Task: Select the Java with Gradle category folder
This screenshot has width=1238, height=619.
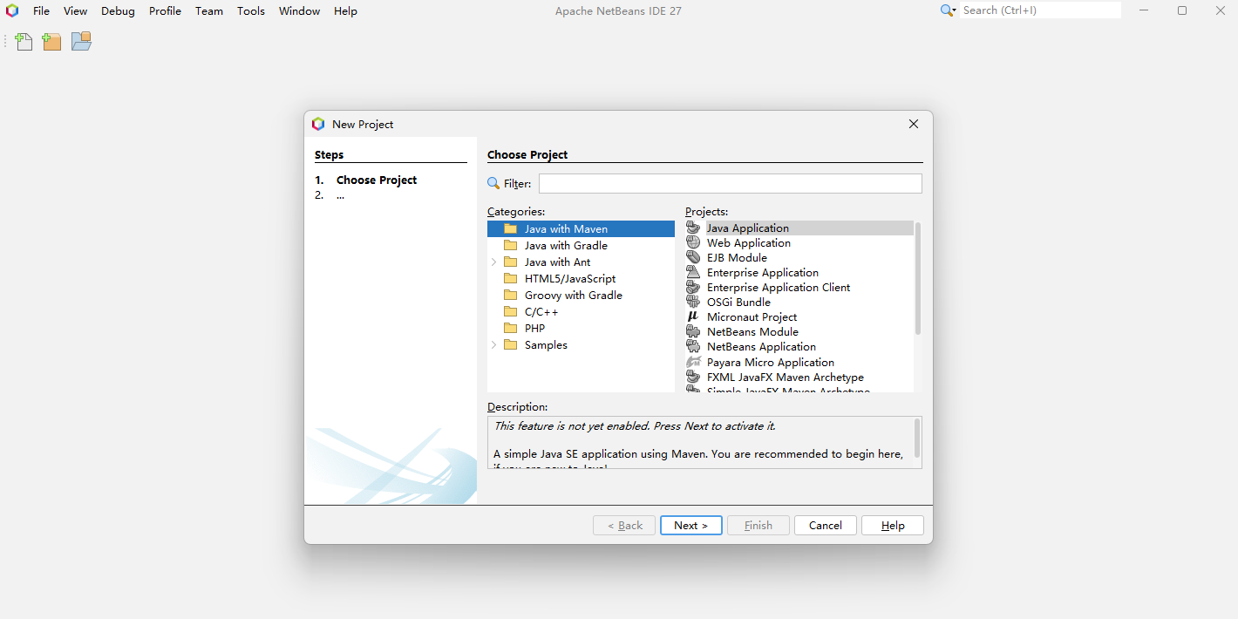Action: pos(566,245)
